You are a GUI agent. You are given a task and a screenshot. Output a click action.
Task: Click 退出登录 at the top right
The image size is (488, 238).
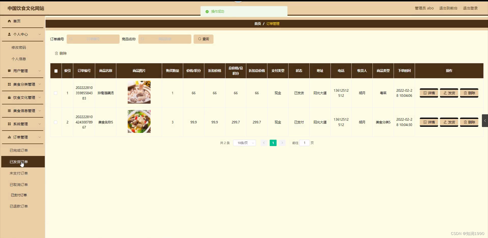point(470,8)
